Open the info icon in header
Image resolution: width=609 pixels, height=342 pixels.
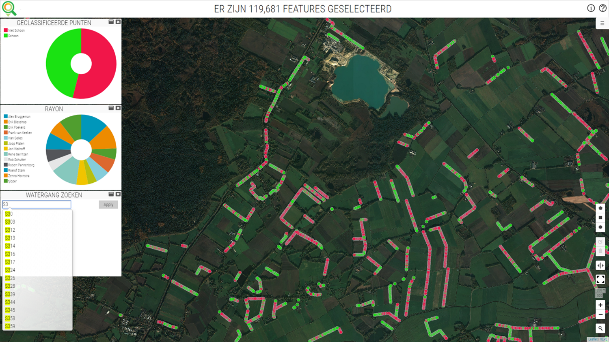click(591, 8)
